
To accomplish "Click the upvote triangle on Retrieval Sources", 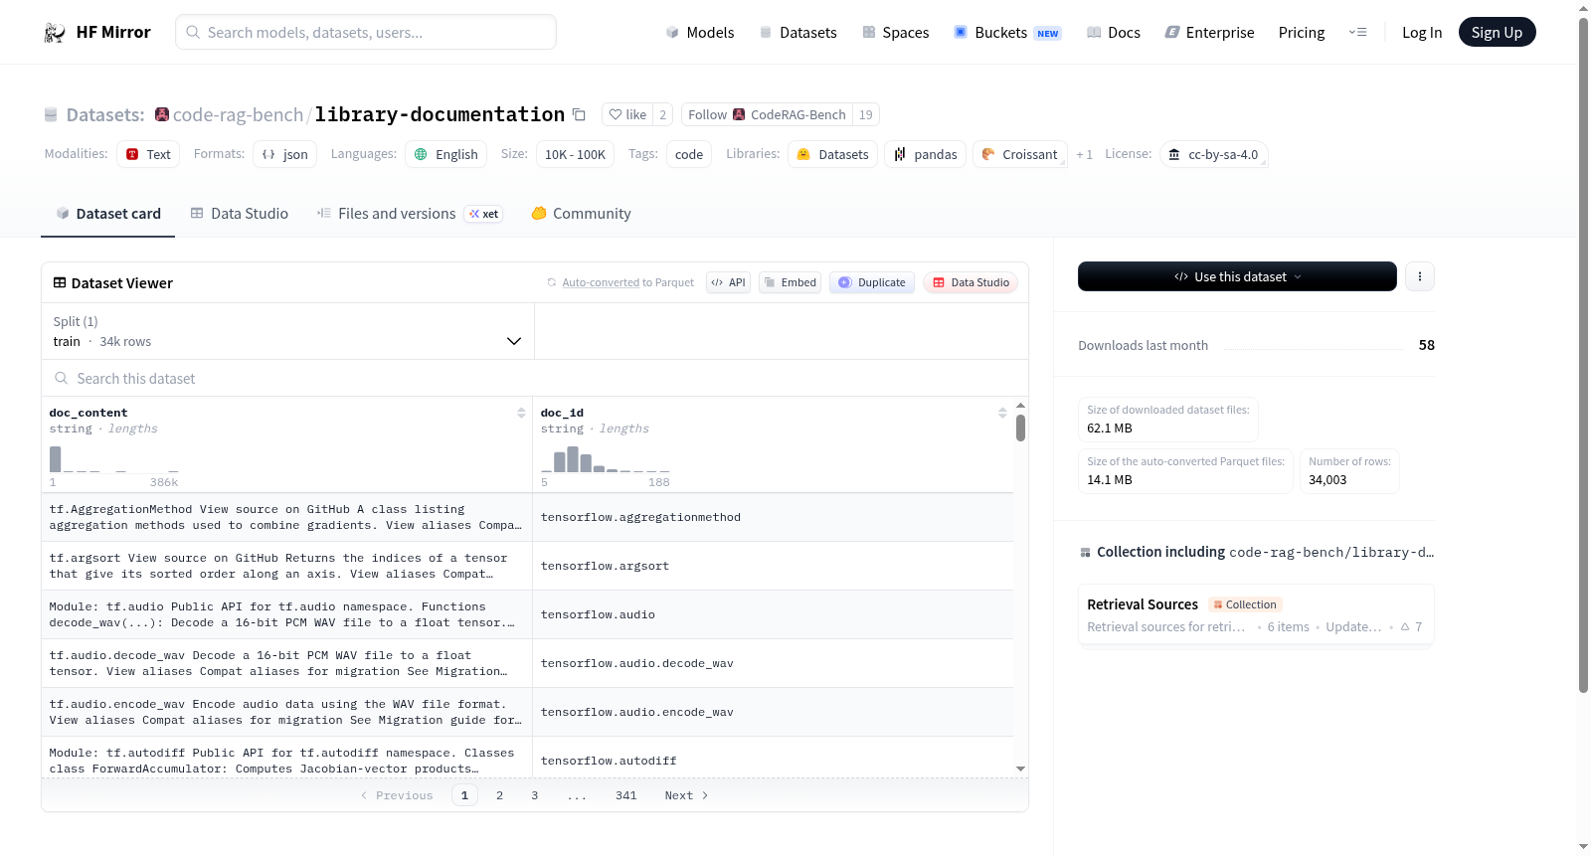I will click(1405, 627).
